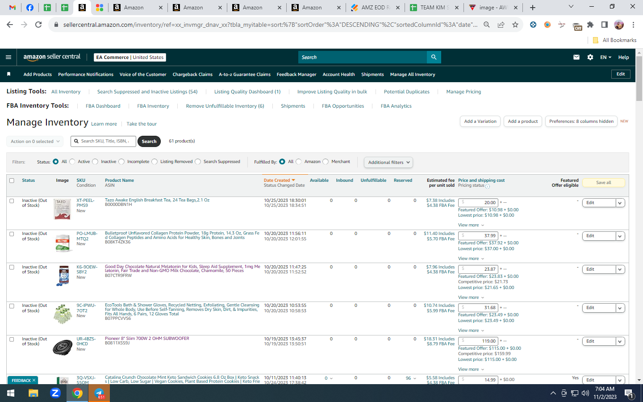Check the row checkbox for SKU XT-PEEL-PMS9

pyautogui.click(x=12, y=201)
